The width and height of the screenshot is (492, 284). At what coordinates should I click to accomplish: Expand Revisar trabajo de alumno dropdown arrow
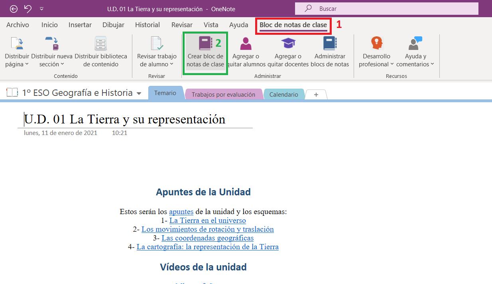(171, 64)
